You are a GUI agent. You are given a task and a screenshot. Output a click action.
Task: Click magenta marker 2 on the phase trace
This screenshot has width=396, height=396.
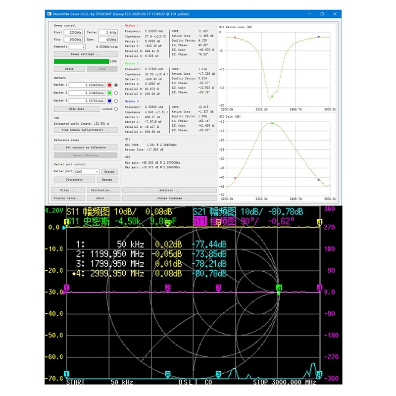point(168,288)
